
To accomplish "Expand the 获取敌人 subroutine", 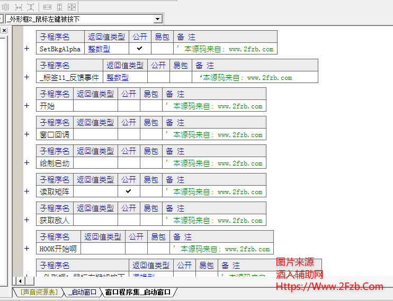I will pos(26,220).
